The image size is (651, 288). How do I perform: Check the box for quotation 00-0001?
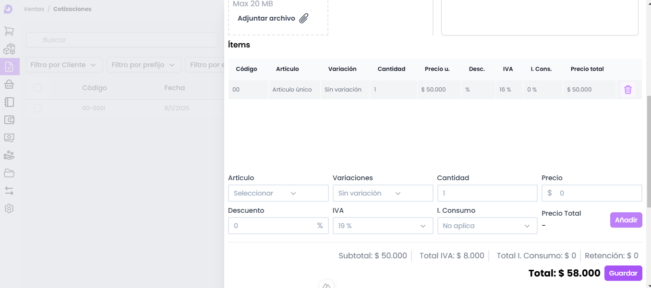(x=37, y=108)
